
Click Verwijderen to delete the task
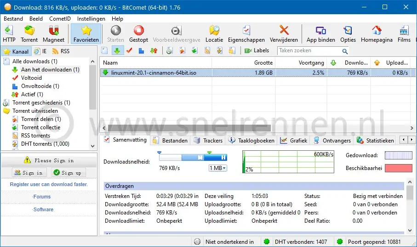(284, 33)
